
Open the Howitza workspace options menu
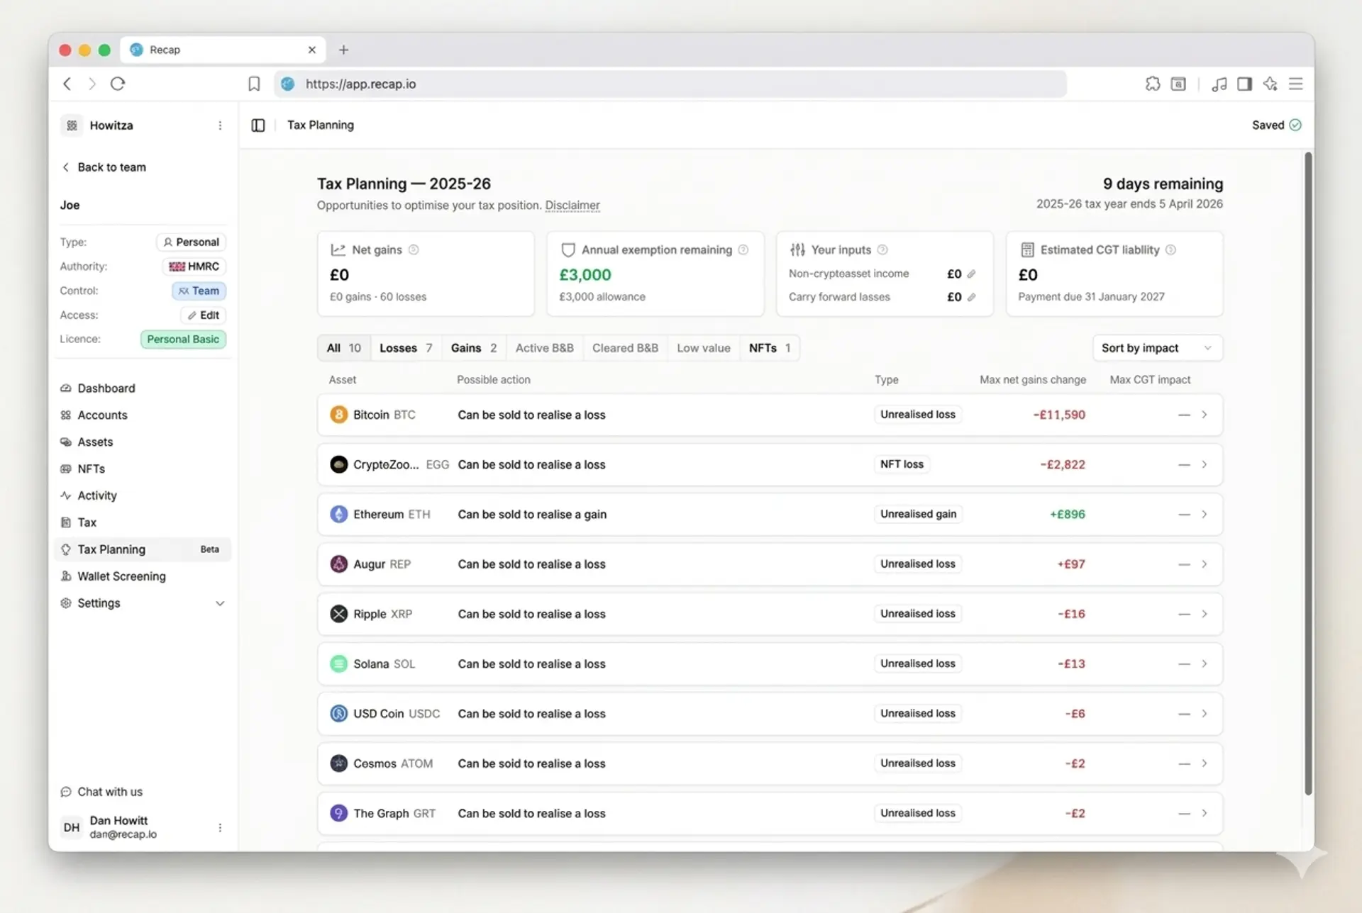tap(220, 125)
